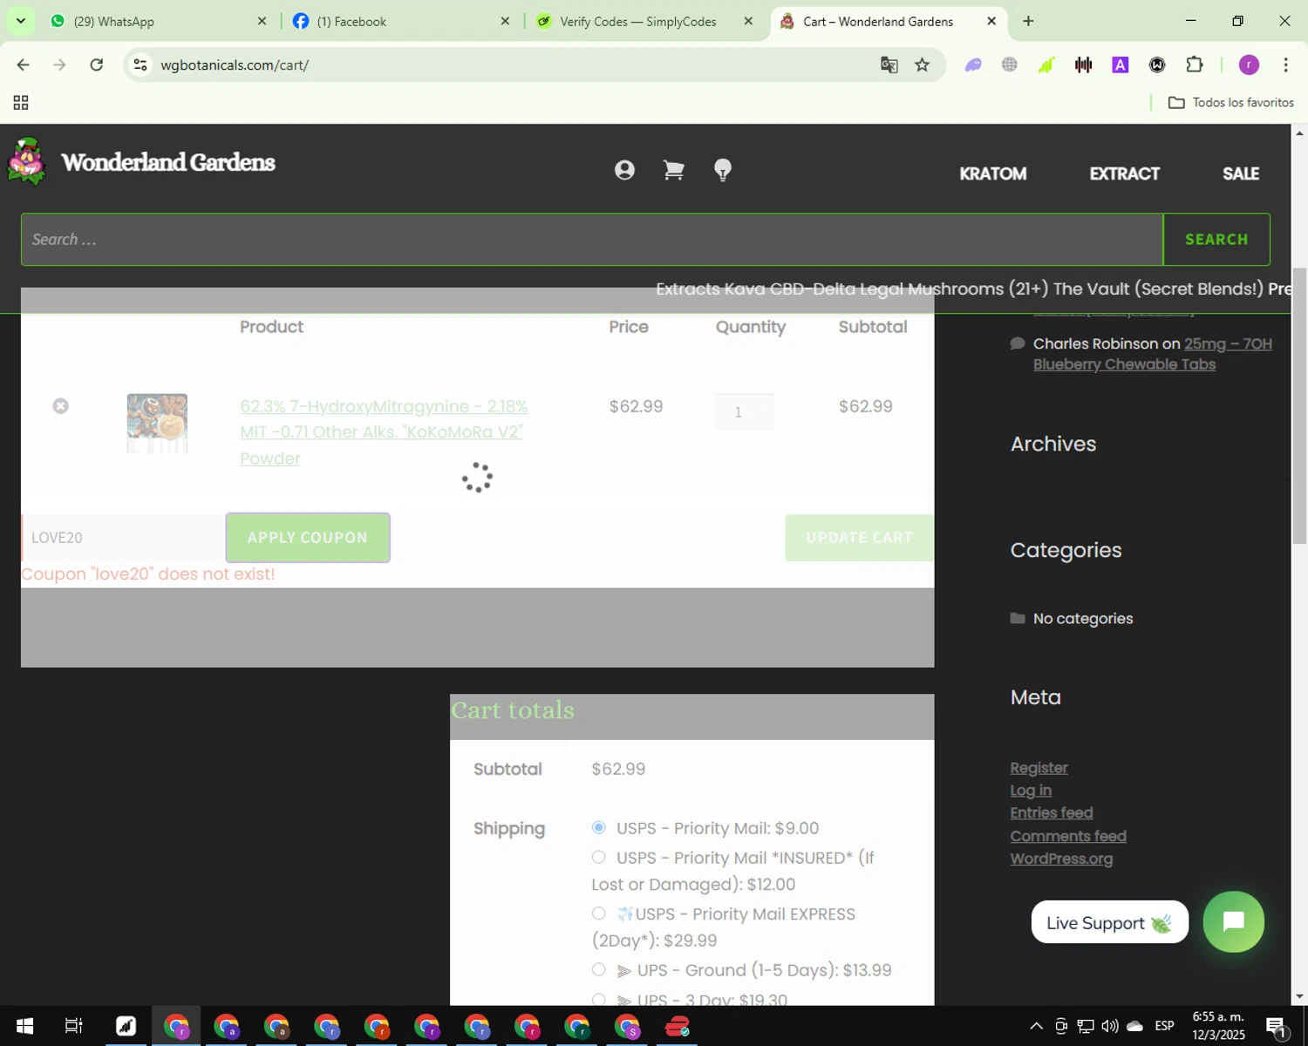View site information icon in address bar
The height and width of the screenshot is (1046, 1308).
140,65
